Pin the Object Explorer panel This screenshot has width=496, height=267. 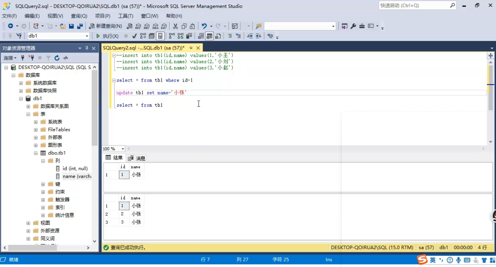(87, 48)
